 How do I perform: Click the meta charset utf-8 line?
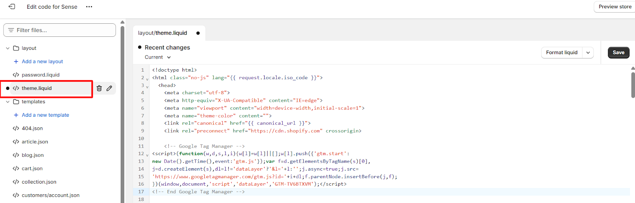tap(197, 93)
